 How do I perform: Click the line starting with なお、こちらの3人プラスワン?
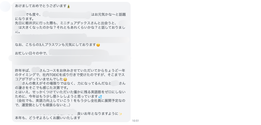[x=56, y=45]
